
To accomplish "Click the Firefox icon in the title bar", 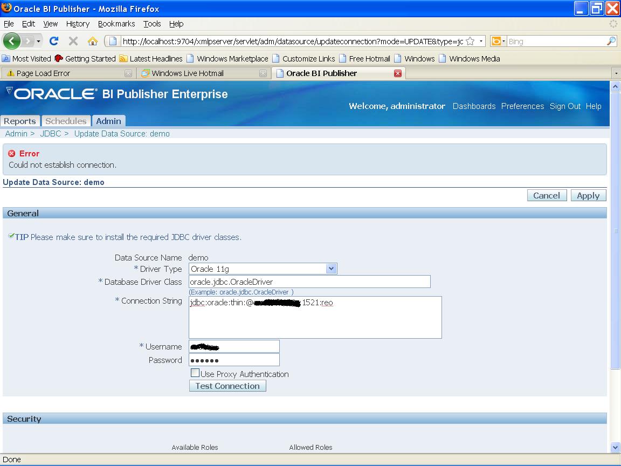I will pyautogui.click(x=6, y=8).
